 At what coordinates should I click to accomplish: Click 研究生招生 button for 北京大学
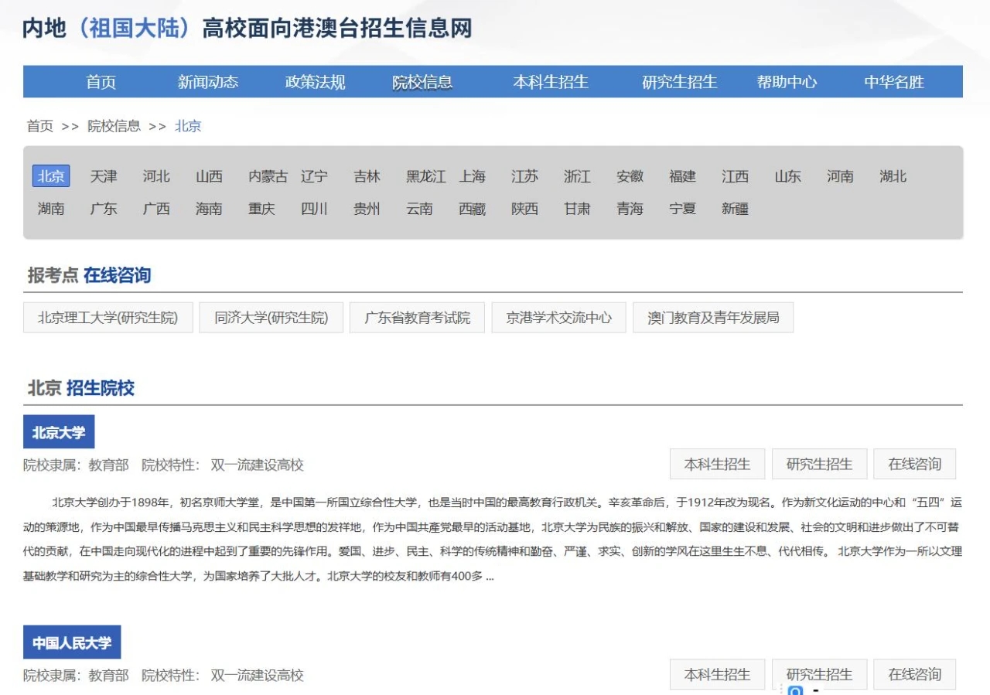[x=819, y=464]
